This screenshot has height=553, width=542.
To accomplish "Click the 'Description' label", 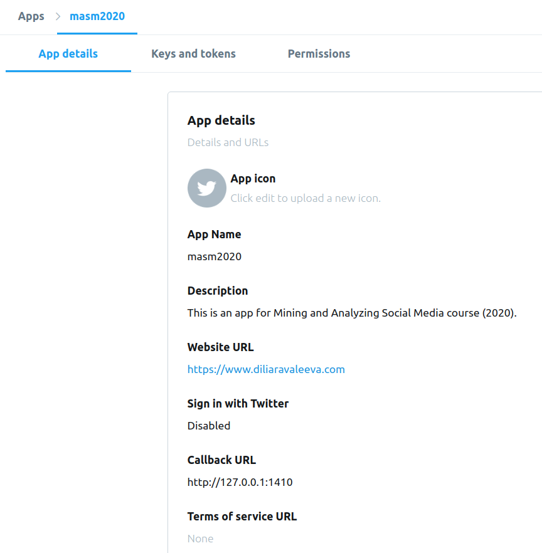I will [x=218, y=291].
